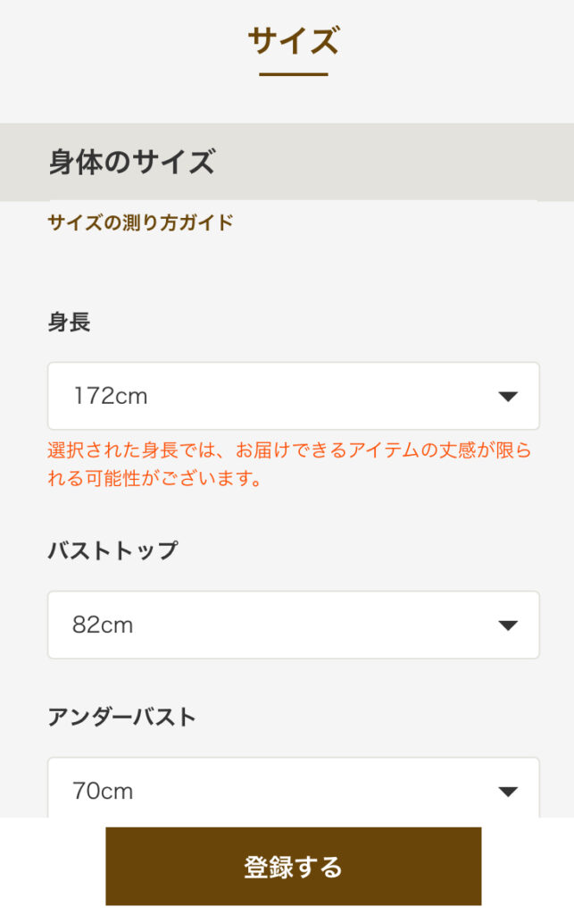Viewport: 574px width, 915px height.
Task: Open the バストトップ select box showing 82cm
Action: pyautogui.click(x=293, y=625)
